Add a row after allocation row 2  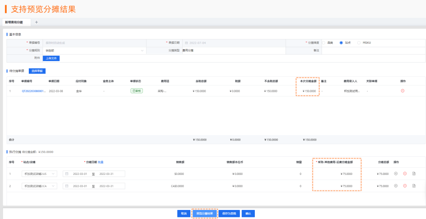point(396,186)
